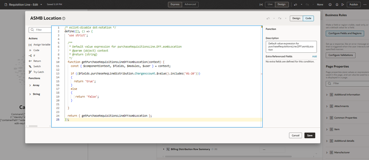Click Configure Fields and Regions button
The height and width of the screenshot is (160, 369).
click(345, 33)
